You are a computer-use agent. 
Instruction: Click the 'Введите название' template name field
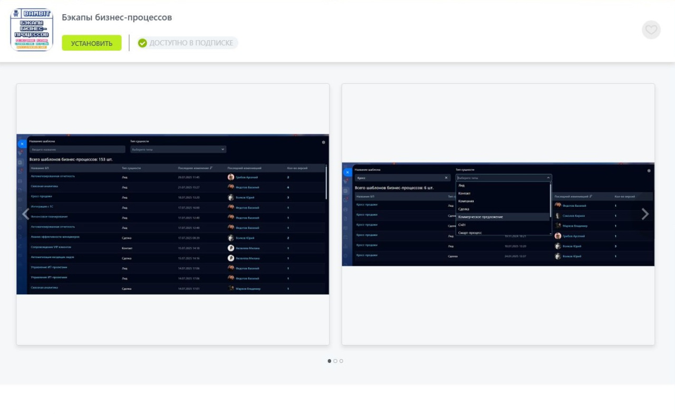point(77,150)
